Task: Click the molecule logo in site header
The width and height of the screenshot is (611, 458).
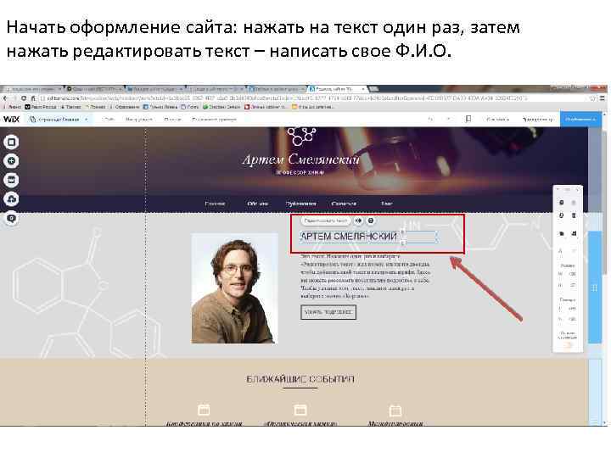Action: click(x=301, y=137)
